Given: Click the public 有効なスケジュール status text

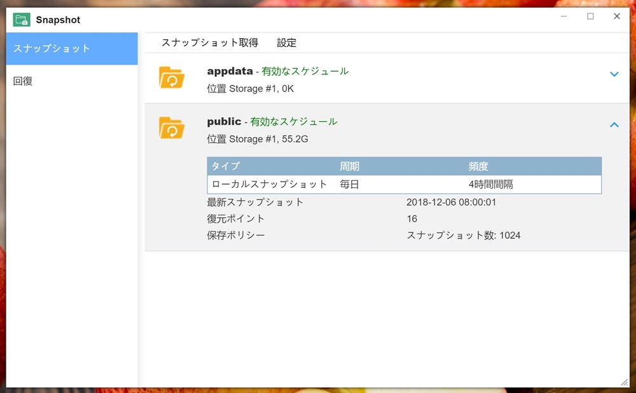Looking at the screenshot, I should tap(293, 122).
